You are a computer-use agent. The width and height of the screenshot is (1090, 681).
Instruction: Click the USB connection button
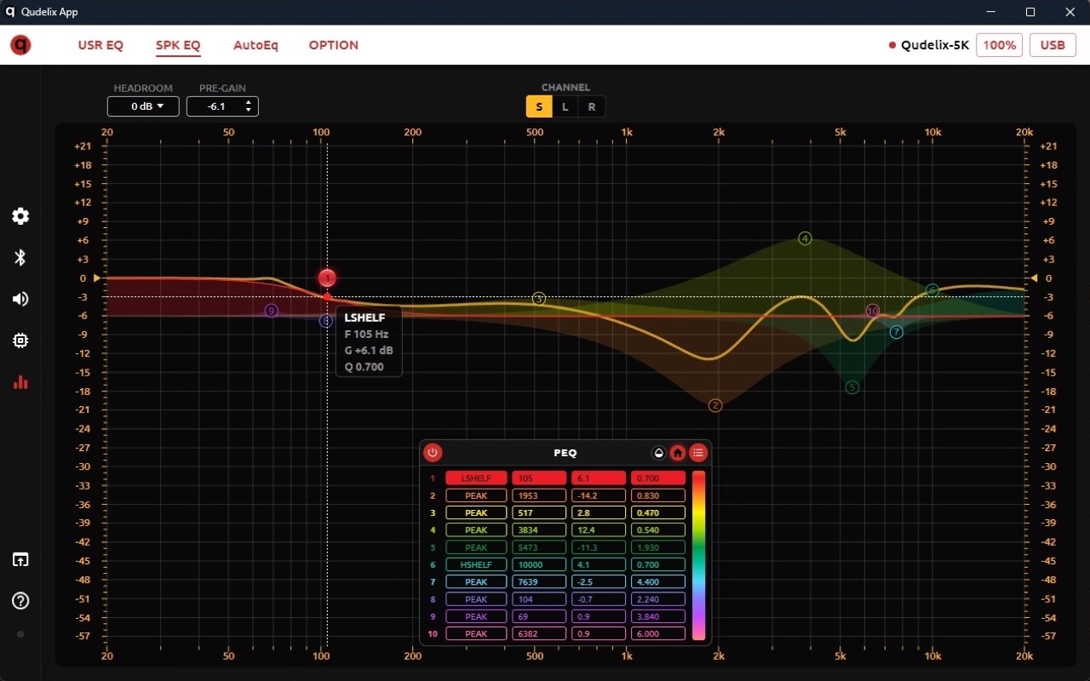pyautogui.click(x=1053, y=45)
